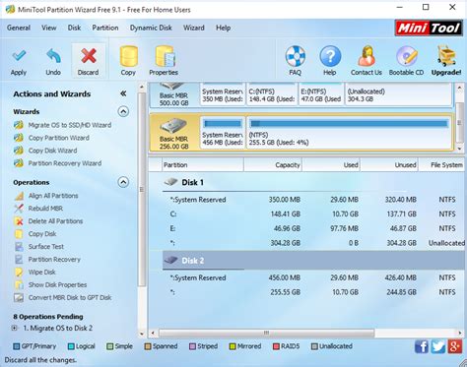
Task: Launch Partition Recovery Wizard
Action: click(65, 163)
